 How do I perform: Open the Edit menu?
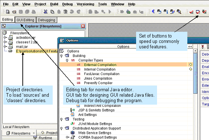(x=15, y=4)
